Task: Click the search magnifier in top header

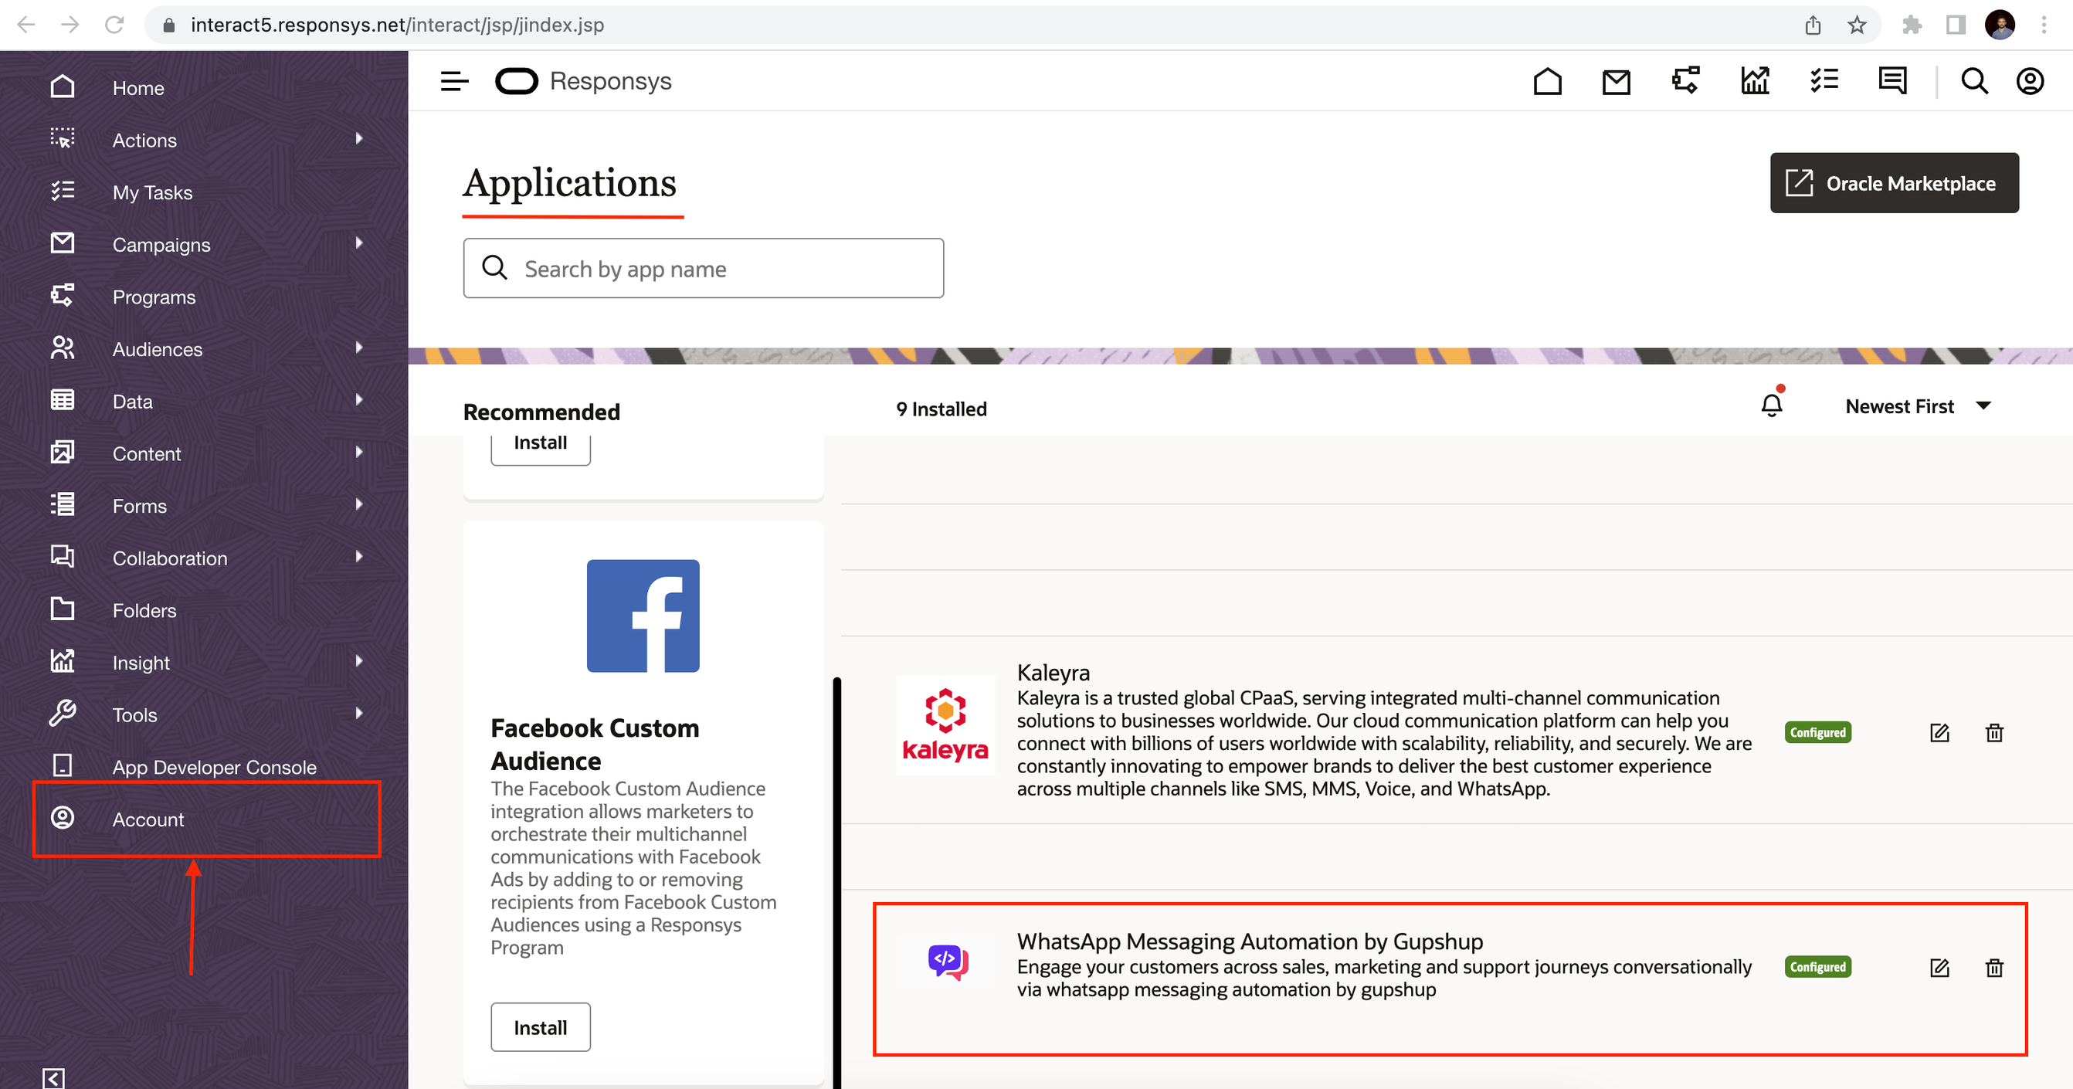Action: 1974,81
